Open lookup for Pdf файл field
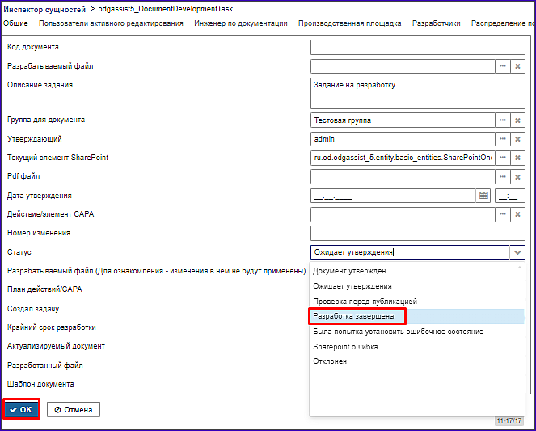This screenshot has height=431, width=536. (x=503, y=177)
